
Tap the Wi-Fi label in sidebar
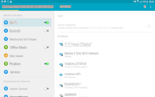point(13,23)
